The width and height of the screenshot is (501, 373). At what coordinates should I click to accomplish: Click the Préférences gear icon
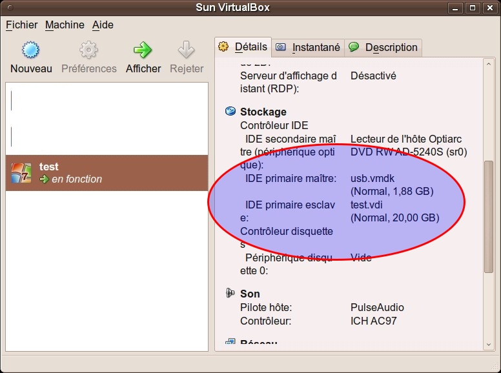[x=88, y=50]
